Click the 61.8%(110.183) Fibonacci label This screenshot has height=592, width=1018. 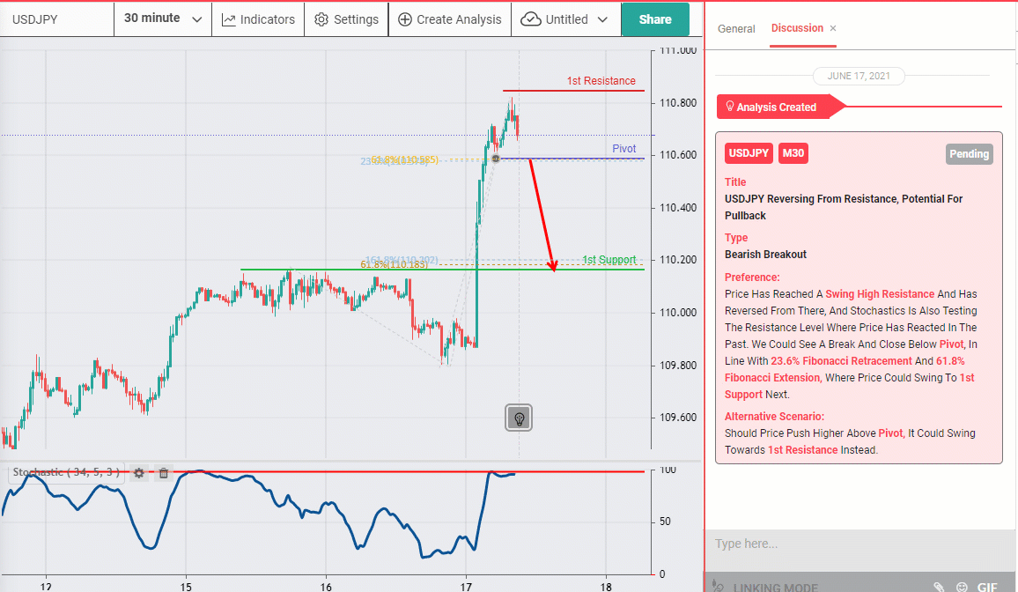(x=395, y=264)
